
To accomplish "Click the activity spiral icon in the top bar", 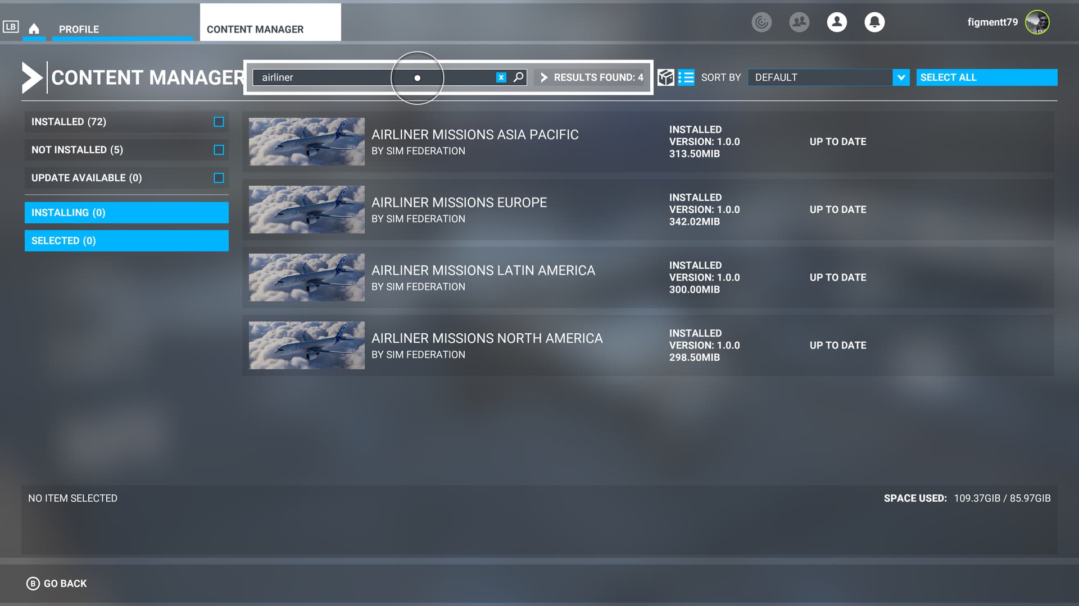I will (761, 22).
